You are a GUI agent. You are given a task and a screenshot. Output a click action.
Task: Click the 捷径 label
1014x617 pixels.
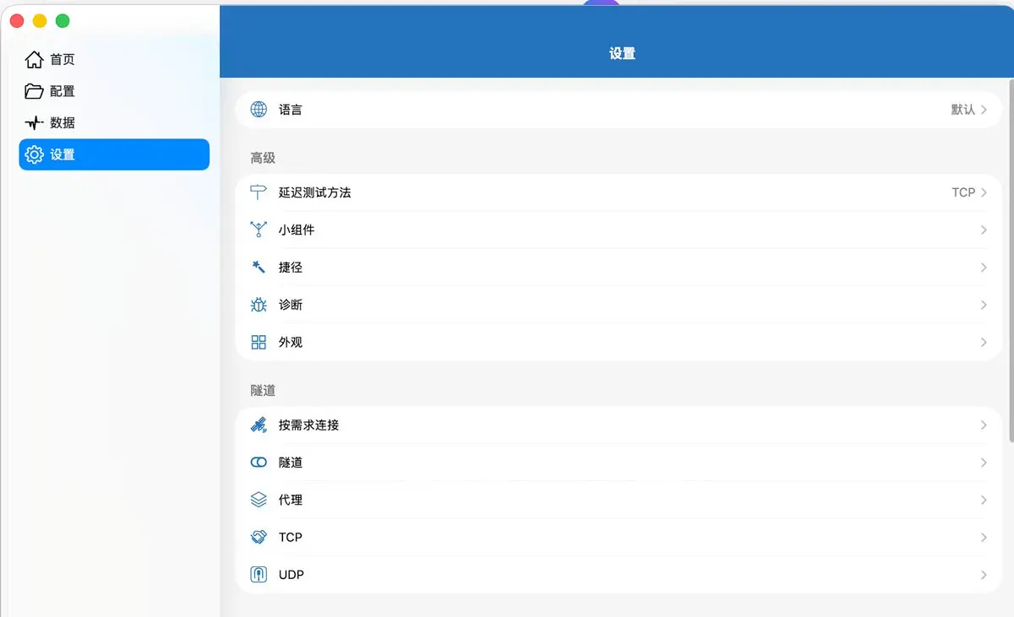pos(290,268)
